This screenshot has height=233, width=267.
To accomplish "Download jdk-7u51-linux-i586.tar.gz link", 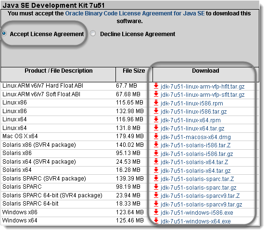I will coord(193,112).
